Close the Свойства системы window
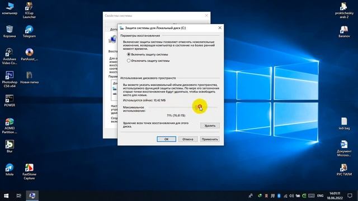358x201 pixels. [206, 16]
